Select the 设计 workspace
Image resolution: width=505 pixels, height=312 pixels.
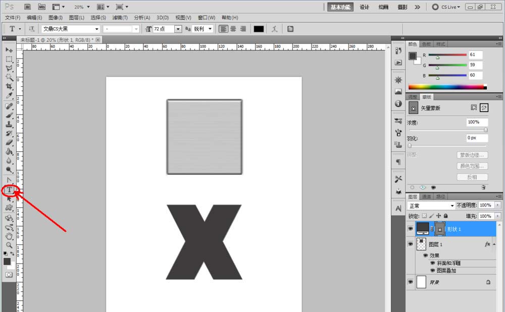pos(364,7)
